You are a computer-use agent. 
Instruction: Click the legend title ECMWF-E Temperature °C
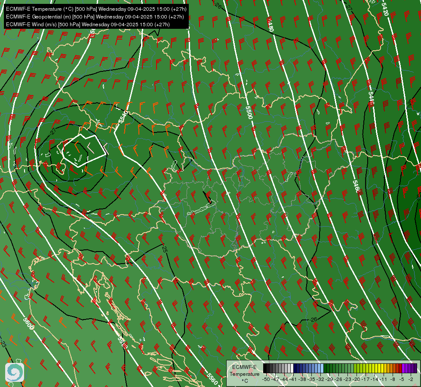click(x=244, y=374)
